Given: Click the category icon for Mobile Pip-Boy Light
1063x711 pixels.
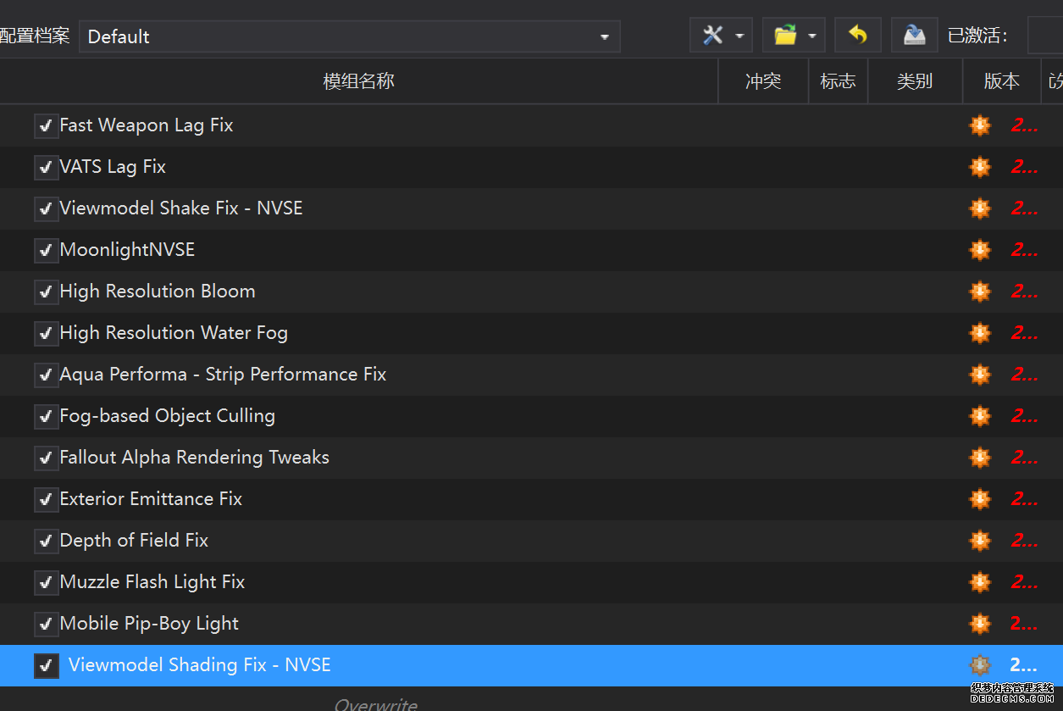Looking at the screenshot, I should pyautogui.click(x=980, y=624).
